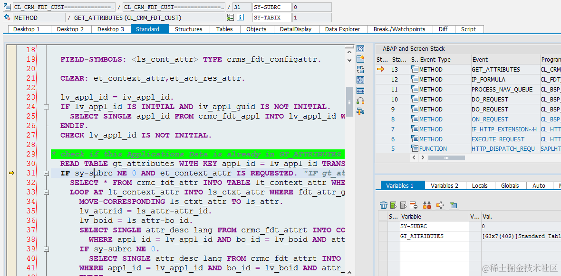The height and width of the screenshot is (276, 561).
Task: Click the green-sheet icon right of trash
Action: coord(394,205)
